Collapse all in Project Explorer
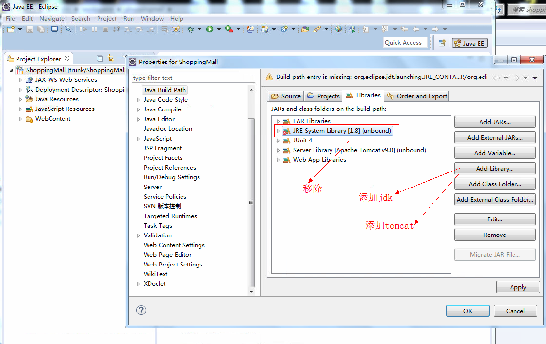Viewport: 546px width, 344px height. pos(100,59)
